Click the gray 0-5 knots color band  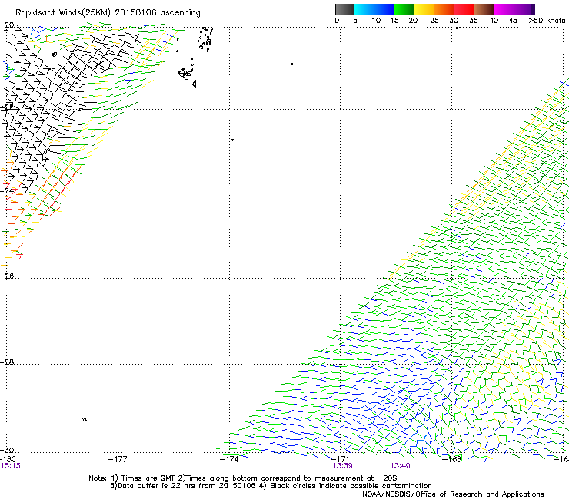[x=344, y=9]
